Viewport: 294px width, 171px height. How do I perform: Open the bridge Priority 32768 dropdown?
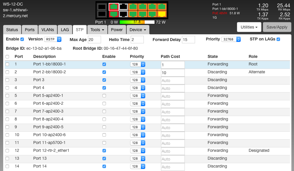click(231, 39)
